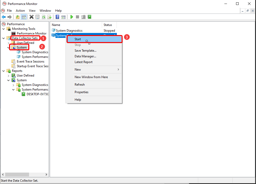Toggle the Show/Hide Action Pane icon
256x184 pixels.
pyautogui.click(x=64, y=17)
